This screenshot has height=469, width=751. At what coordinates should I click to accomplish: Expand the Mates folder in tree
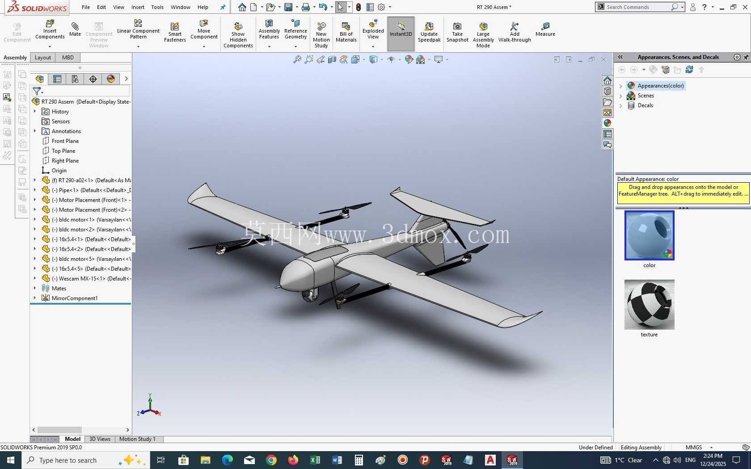(35, 288)
